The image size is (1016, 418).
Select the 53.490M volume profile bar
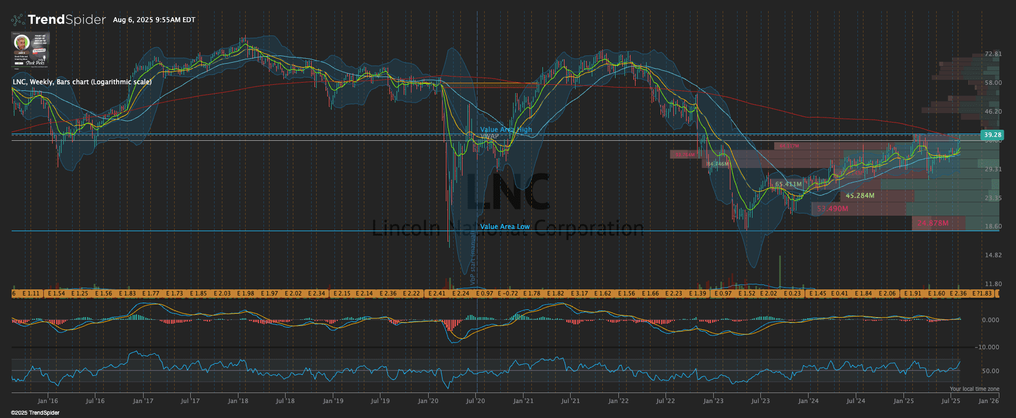(832, 209)
